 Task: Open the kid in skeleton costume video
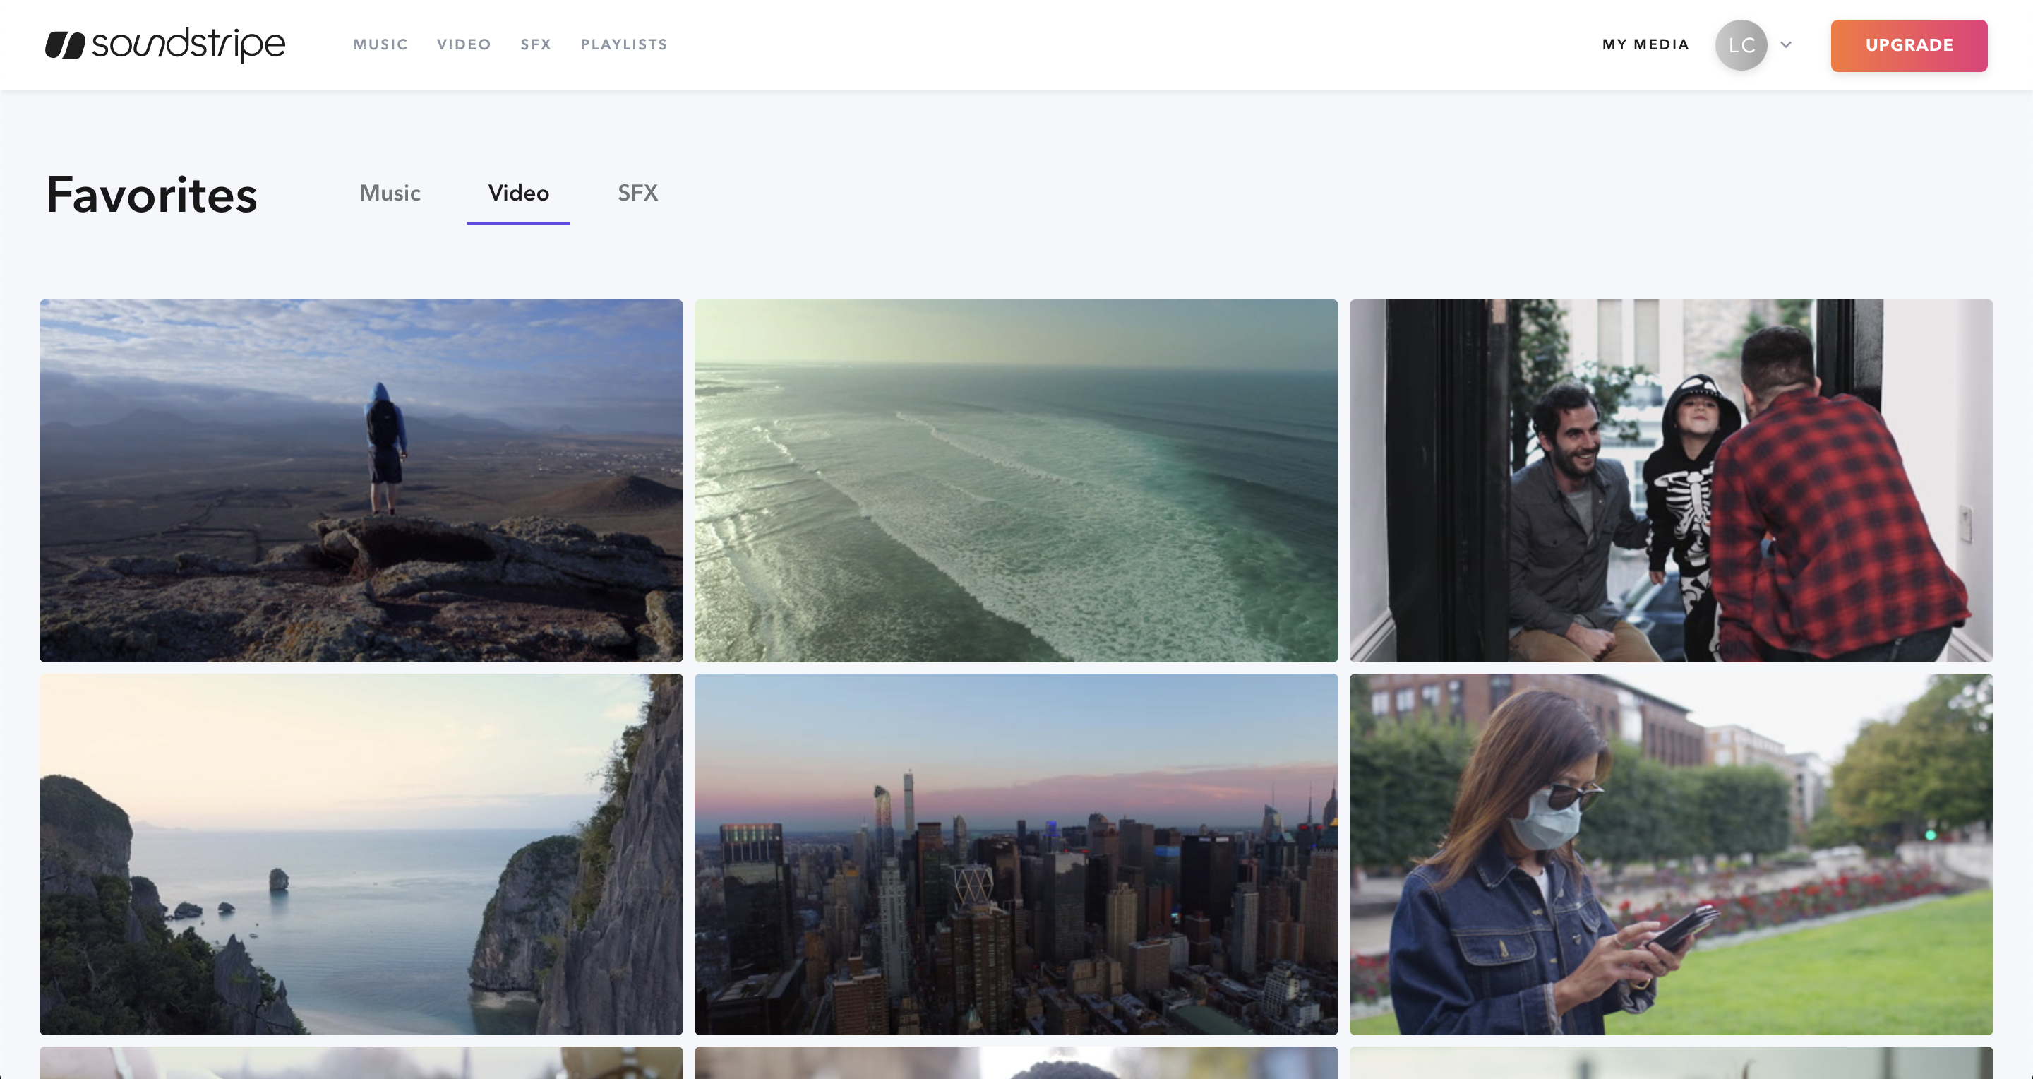(x=1672, y=480)
